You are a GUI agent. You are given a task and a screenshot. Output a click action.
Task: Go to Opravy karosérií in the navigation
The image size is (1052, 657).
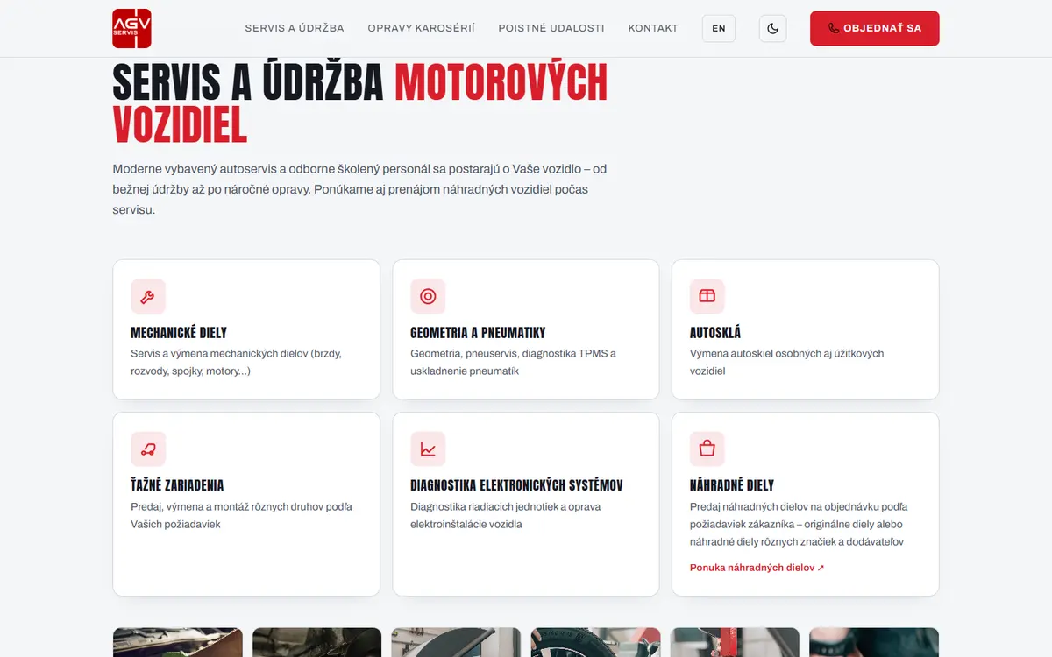422,28
